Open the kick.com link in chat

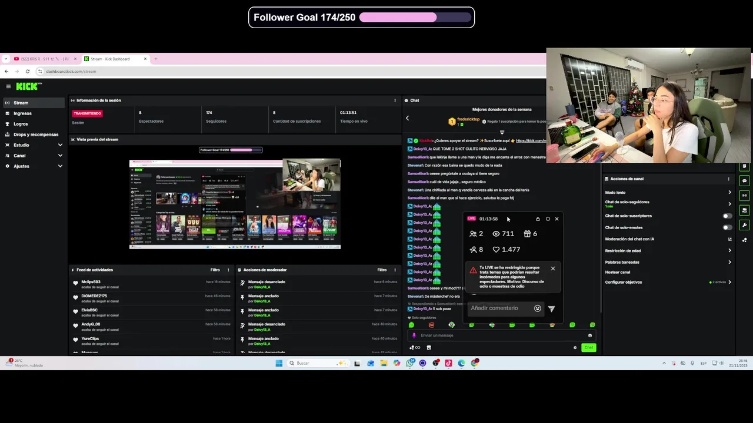pos(530,140)
